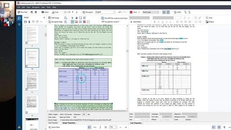Go to previous page with up arrow
The width and height of the screenshot is (231, 130).
tap(73, 12)
